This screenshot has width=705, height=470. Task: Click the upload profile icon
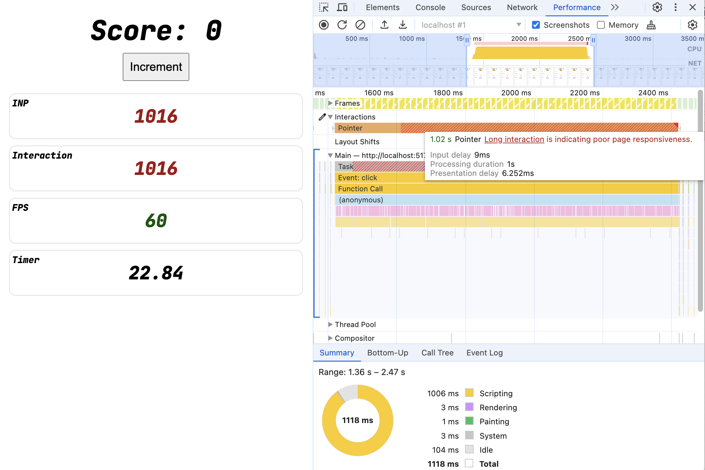click(x=384, y=24)
